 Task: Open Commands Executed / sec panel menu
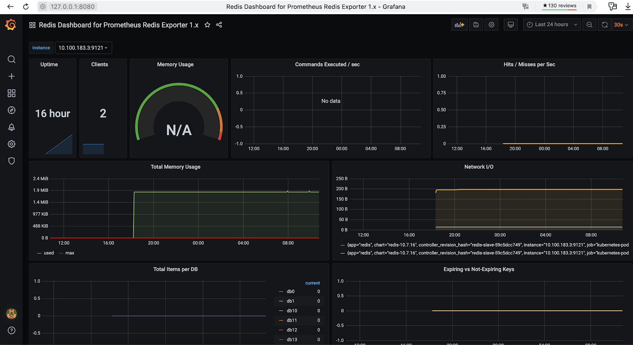click(327, 64)
